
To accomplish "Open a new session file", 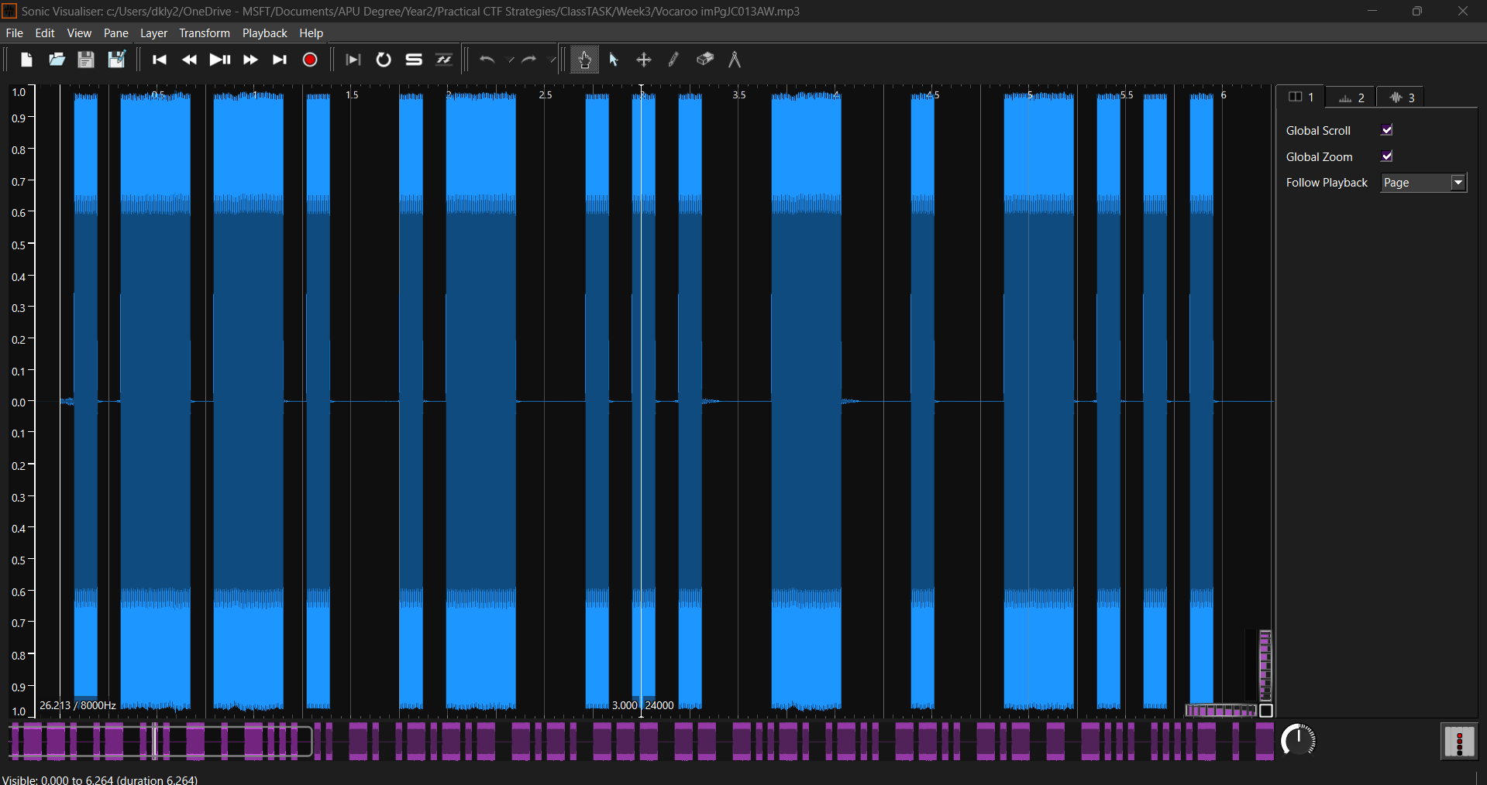I will pyautogui.click(x=26, y=60).
